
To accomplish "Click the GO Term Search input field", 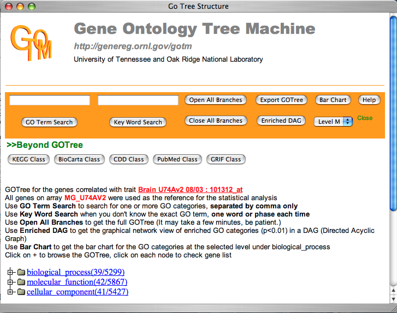I will click(x=50, y=100).
